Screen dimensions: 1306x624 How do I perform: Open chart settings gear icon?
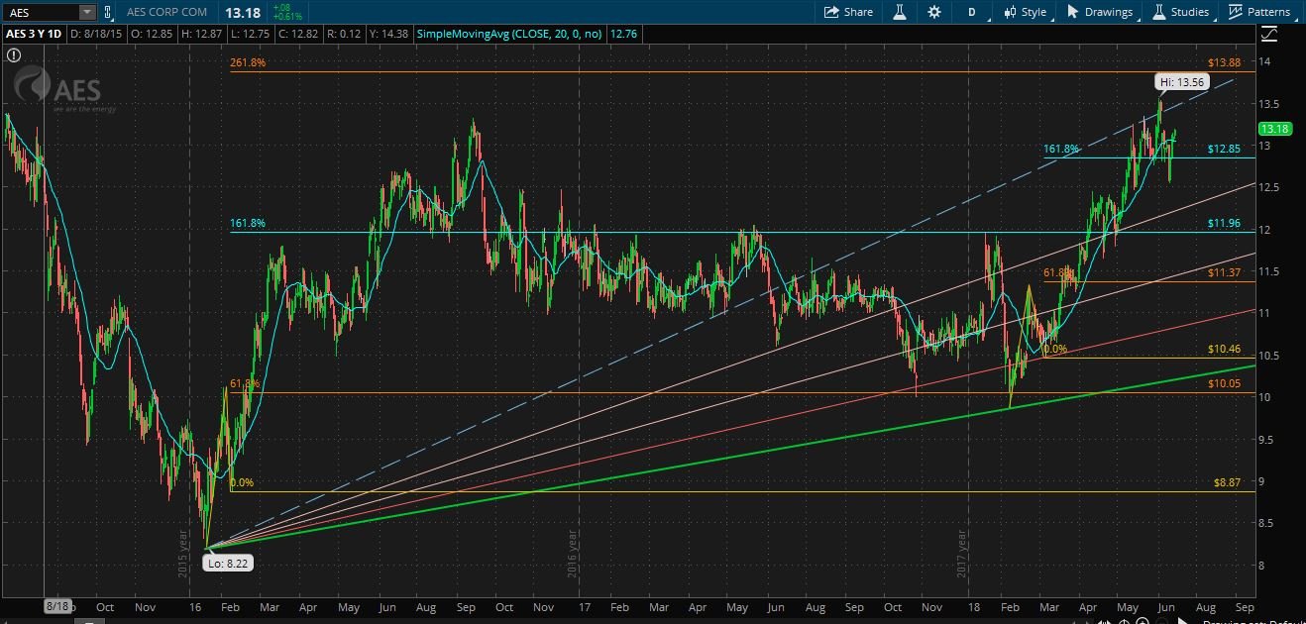pyautogui.click(x=934, y=12)
